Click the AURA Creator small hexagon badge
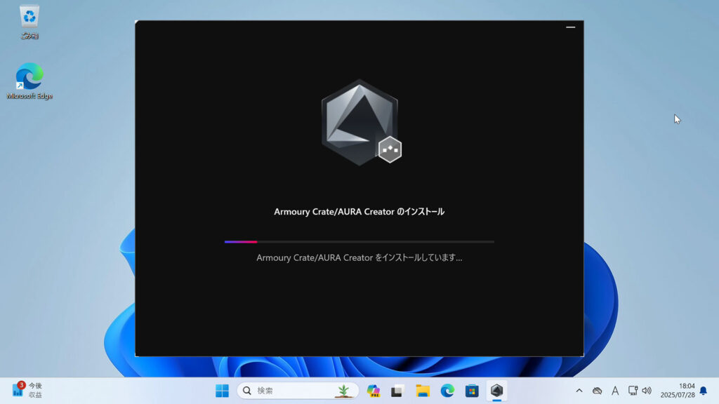 [x=390, y=149]
